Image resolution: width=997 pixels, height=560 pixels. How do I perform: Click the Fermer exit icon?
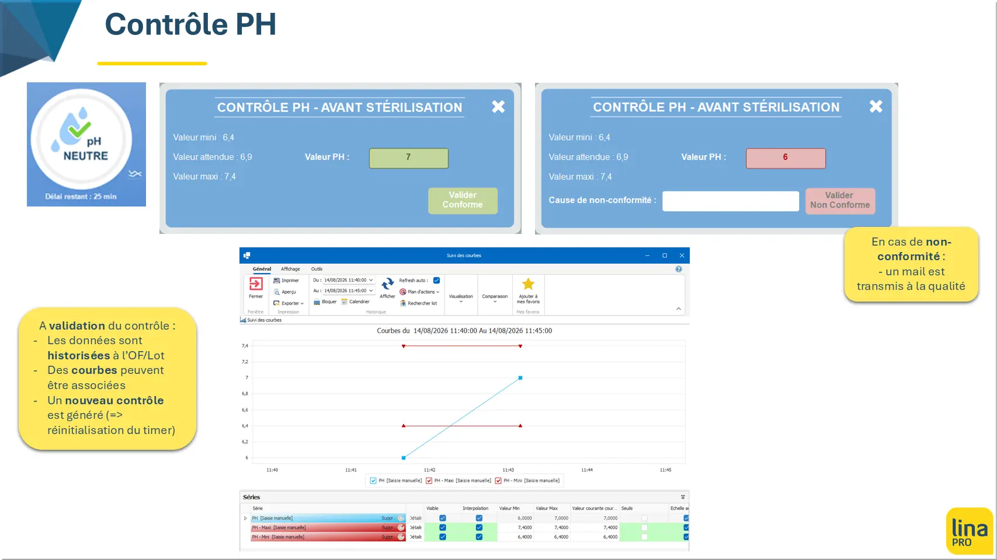click(256, 284)
